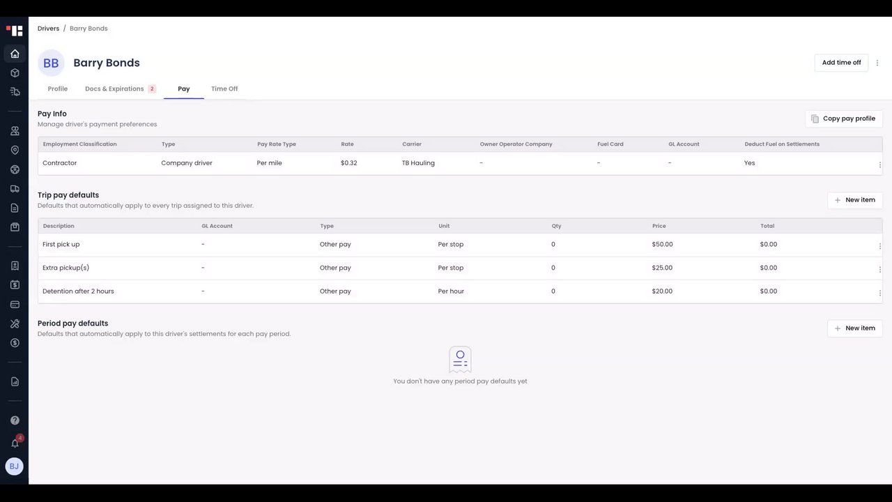Open the calendar dollar icon in the sidebar
Viewport: 892px width, 502px height.
point(15,284)
